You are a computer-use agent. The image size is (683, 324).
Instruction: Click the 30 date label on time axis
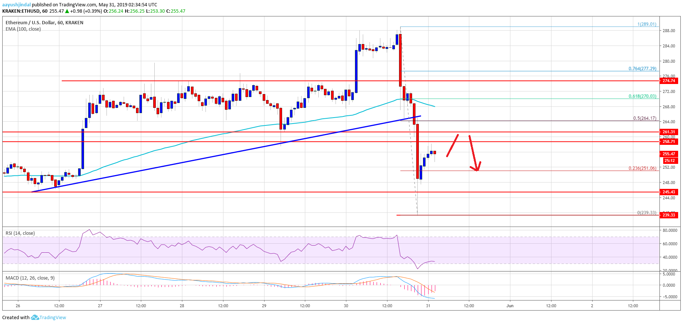[346, 306]
